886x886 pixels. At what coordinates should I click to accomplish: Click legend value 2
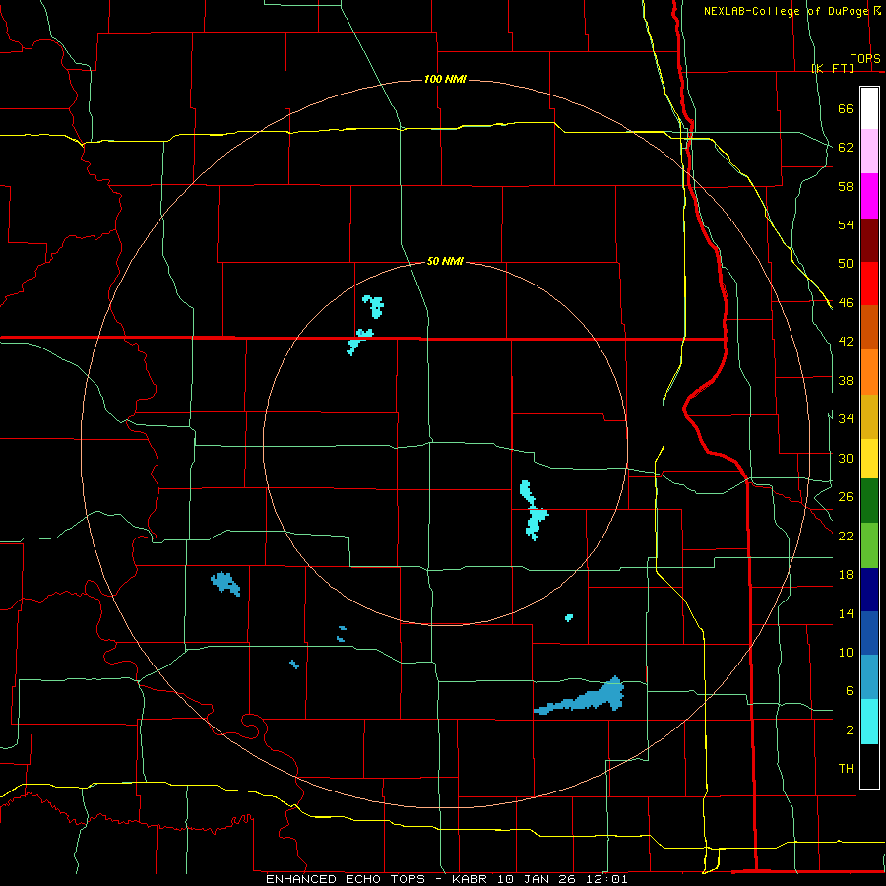click(x=850, y=730)
